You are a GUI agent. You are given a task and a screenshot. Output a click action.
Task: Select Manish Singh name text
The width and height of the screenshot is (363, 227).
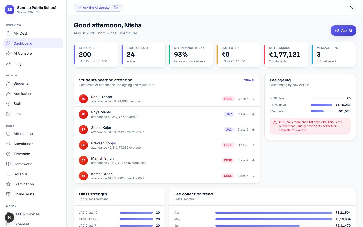click(x=102, y=158)
